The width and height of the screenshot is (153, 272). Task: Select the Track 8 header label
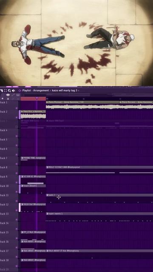pos(4,167)
